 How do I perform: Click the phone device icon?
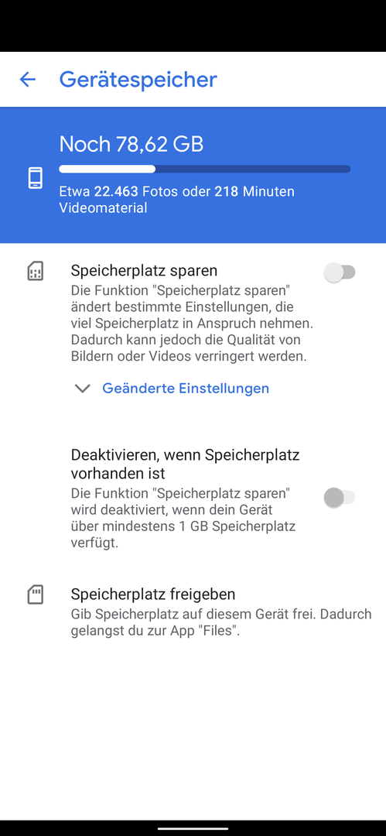(35, 177)
